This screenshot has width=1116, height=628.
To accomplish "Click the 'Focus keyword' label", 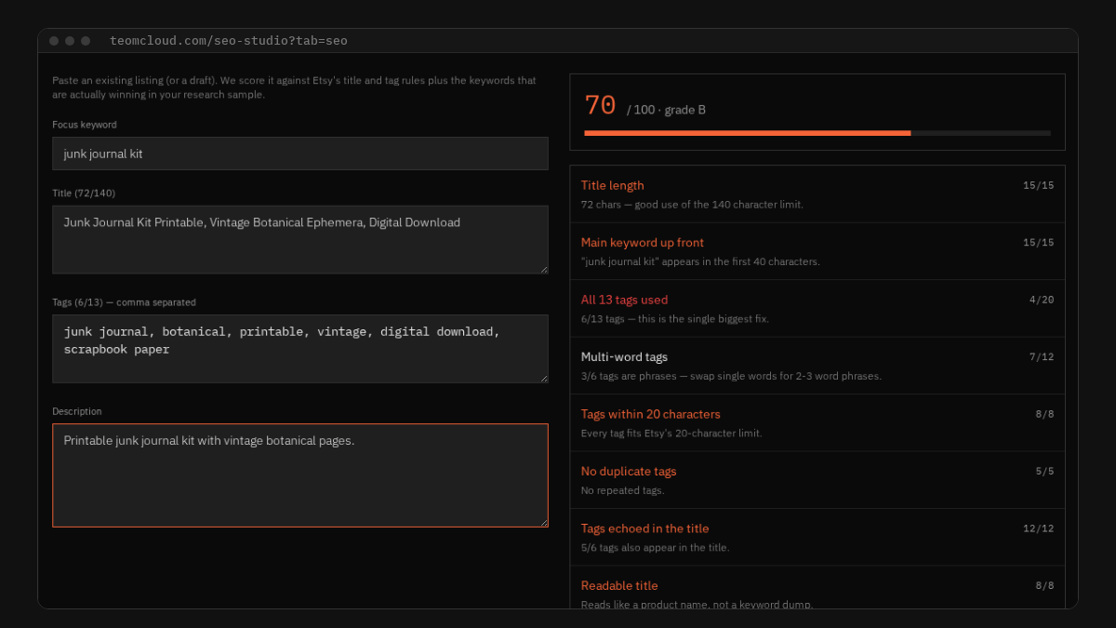I will tap(85, 125).
